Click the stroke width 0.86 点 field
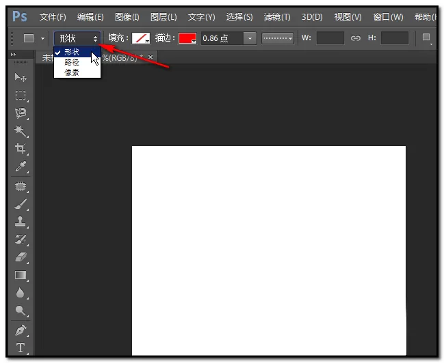This screenshot has height=363, width=444. [222, 38]
